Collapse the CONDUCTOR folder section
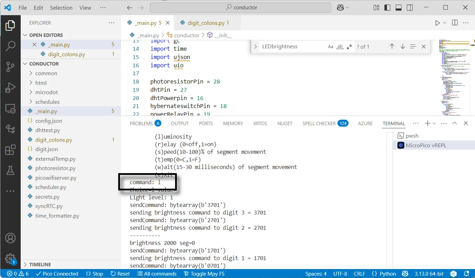This screenshot has height=278, width=475. tap(71, 64)
